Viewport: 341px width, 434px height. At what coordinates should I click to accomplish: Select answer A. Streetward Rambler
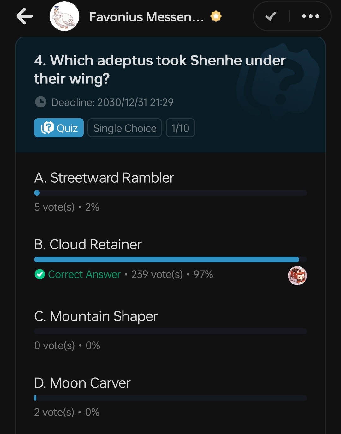click(104, 178)
